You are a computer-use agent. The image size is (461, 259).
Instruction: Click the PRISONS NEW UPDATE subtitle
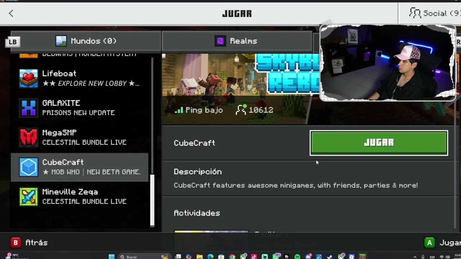pos(79,113)
